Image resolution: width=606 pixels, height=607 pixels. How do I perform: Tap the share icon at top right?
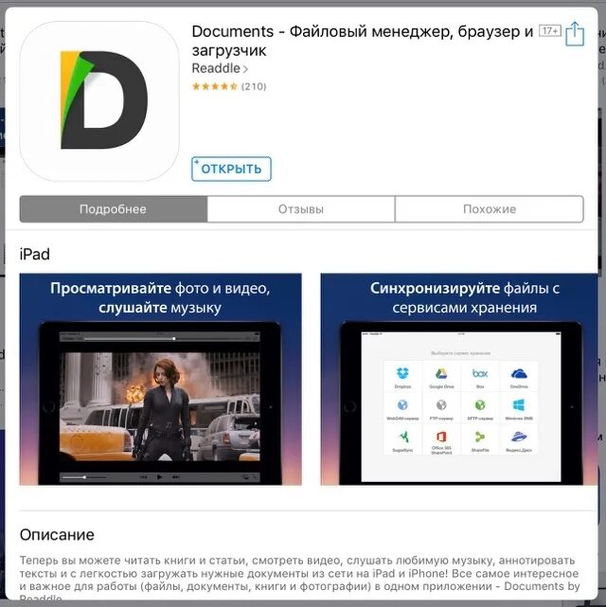pos(575,34)
